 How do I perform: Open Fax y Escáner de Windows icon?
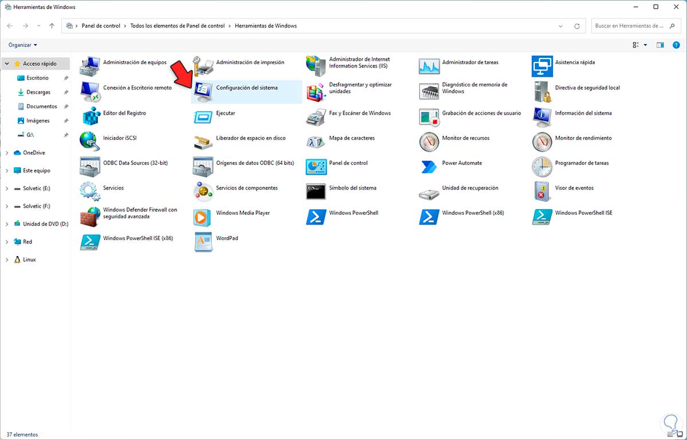coord(316,117)
